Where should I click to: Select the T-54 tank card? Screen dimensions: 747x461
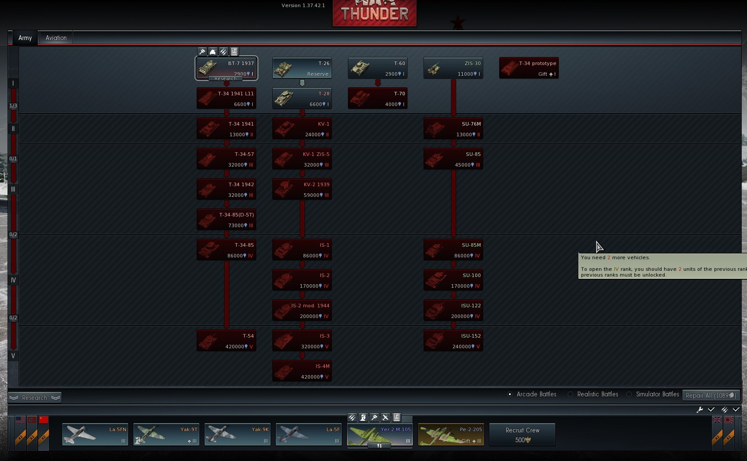click(x=226, y=341)
